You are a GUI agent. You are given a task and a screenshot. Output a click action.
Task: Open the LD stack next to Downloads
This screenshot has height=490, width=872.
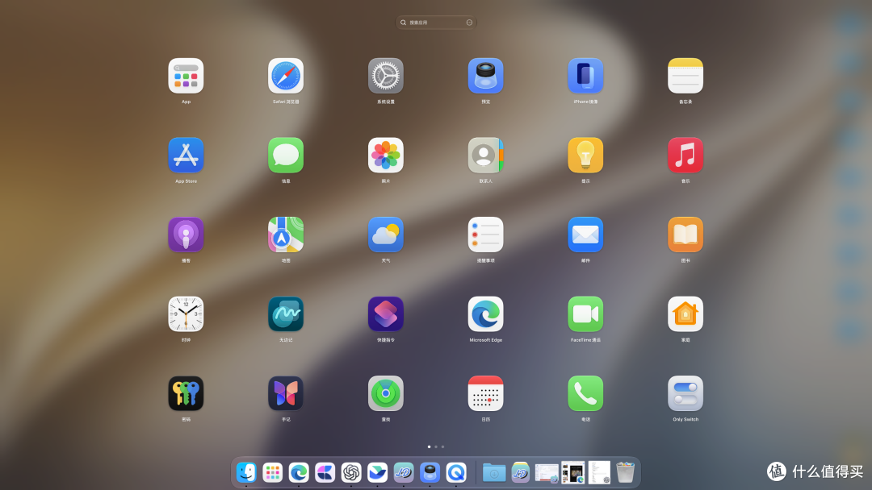(520, 472)
